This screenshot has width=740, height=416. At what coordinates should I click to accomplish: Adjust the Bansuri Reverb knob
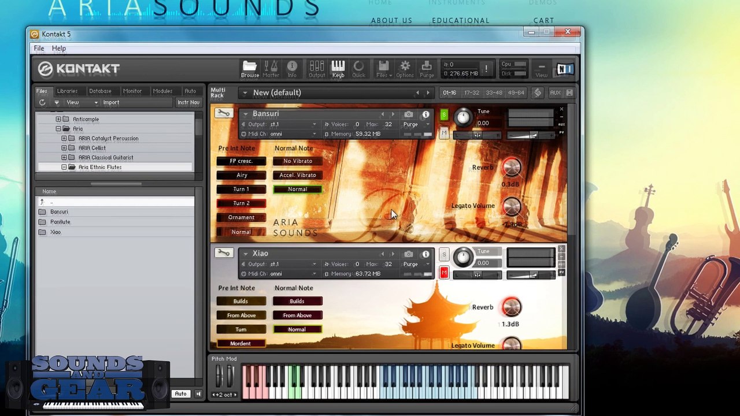pyautogui.click(x=511, y=168)
